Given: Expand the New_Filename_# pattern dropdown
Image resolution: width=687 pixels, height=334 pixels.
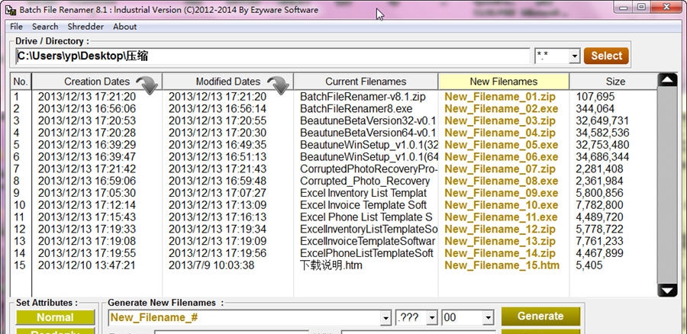Looking at the screenshot, I should click(x=385, y=318).
